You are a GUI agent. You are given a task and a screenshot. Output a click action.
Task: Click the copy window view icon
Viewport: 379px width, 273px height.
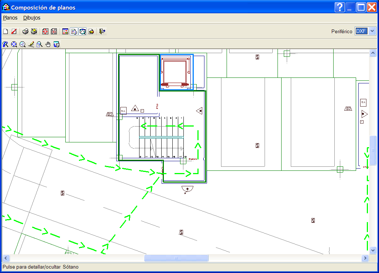point(56,44)
